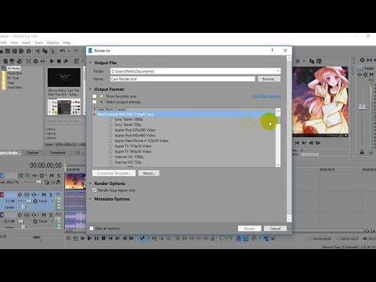Go to project end in timeline transport

pyautogui.click(x=117, y=238)
